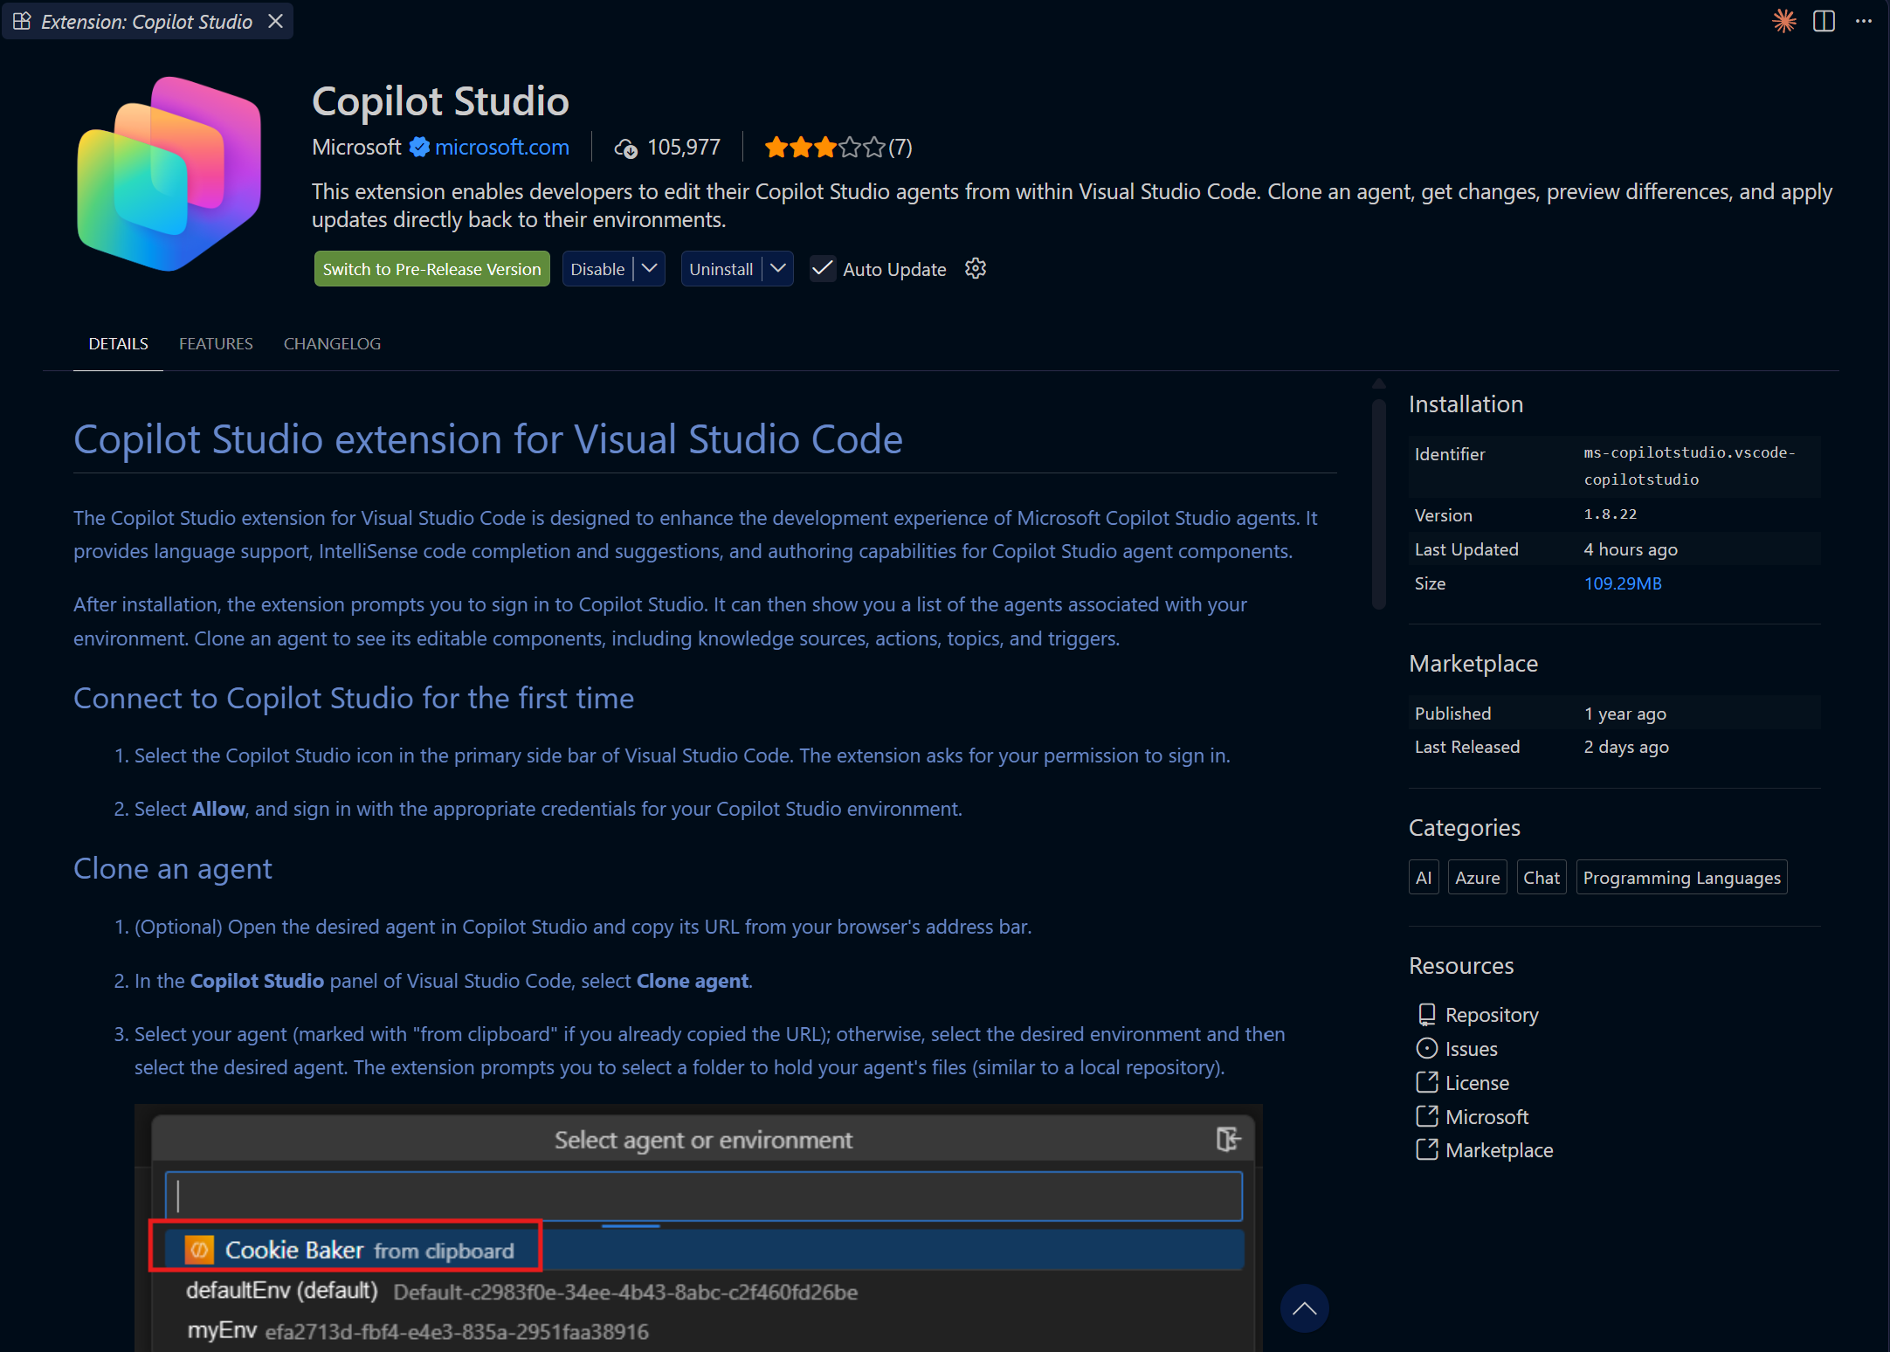Click the version value 1.8.22
The width and height of the screenshot is (1890, 1352).
click(x=1611, y=514)
